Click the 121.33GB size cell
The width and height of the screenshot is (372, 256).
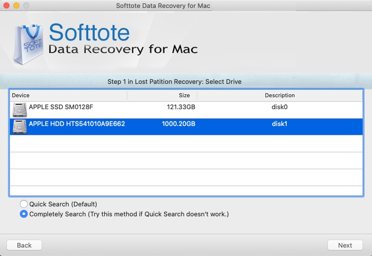coord(181,107)
